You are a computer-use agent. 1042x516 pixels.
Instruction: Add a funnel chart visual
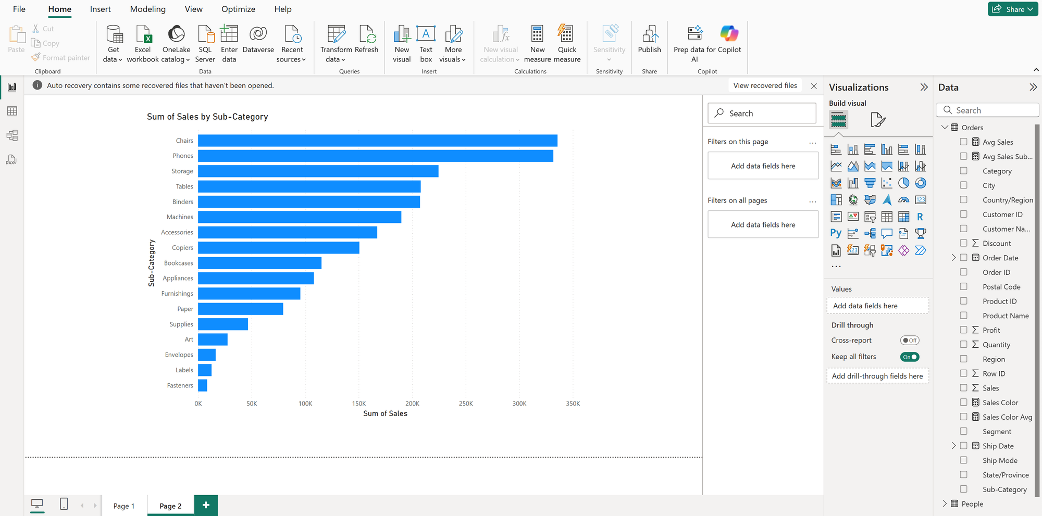click(870, 183)
